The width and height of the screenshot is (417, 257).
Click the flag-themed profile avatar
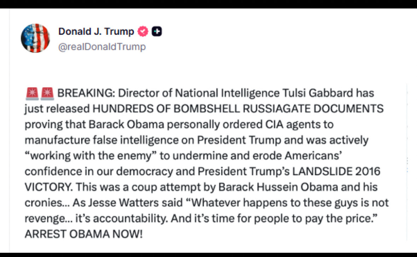click(35, 38)
